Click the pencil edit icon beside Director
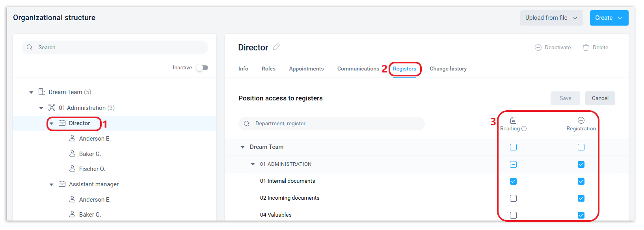Viewport: 644px width, 230px height. click(276, 47)
